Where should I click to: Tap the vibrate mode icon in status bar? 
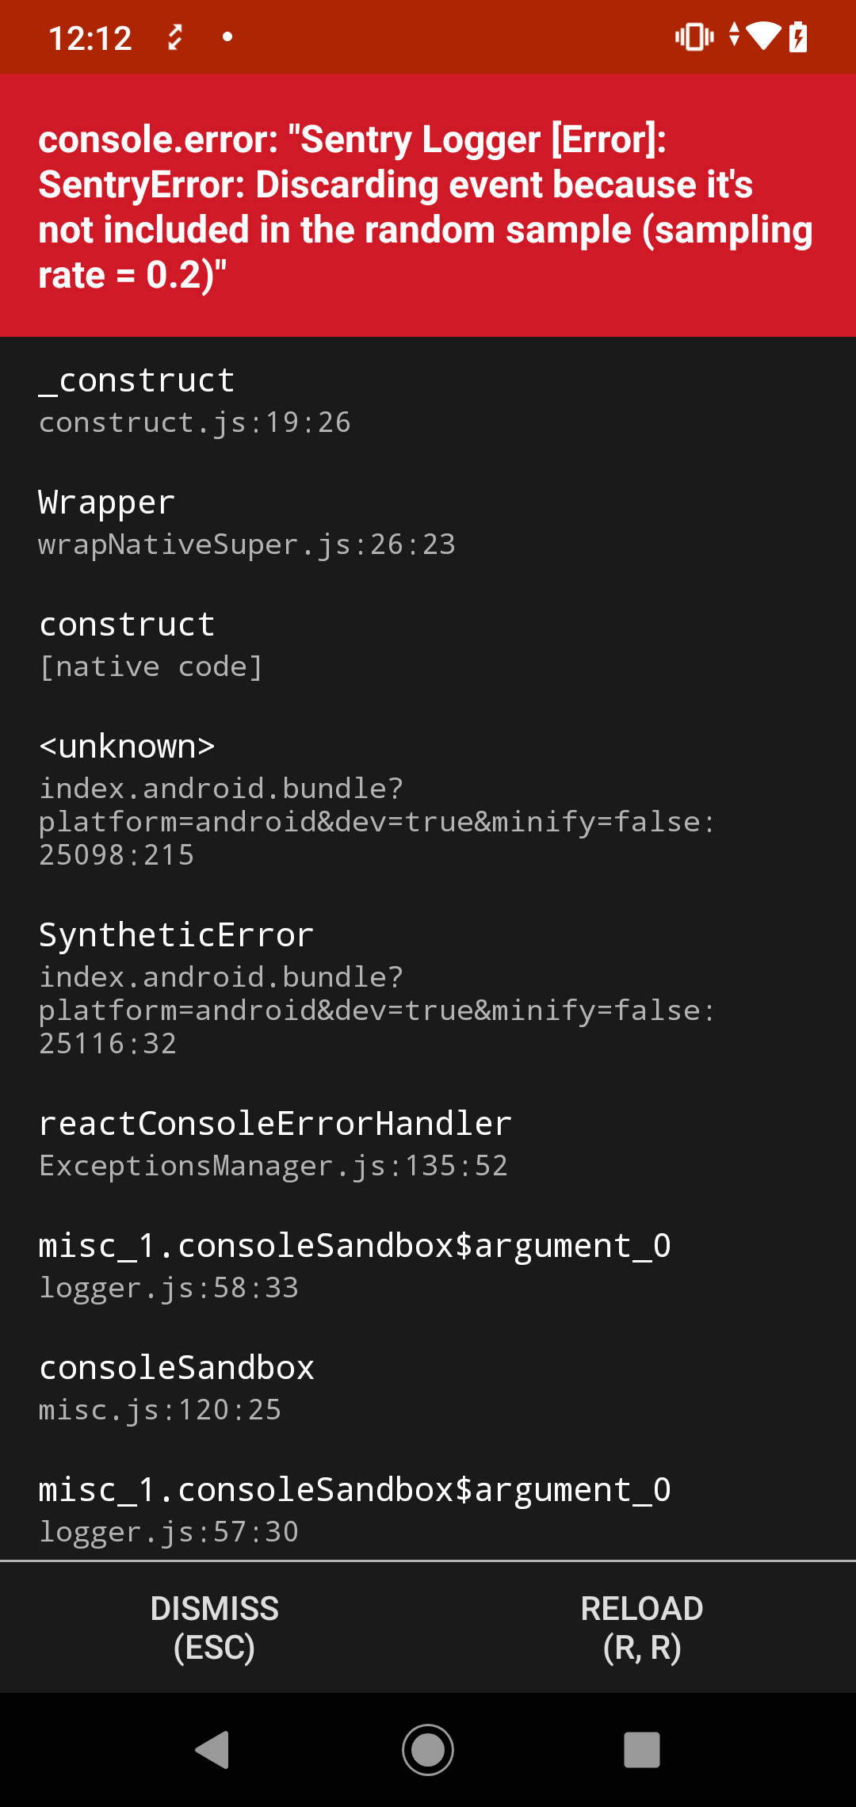tap(692, 36)
